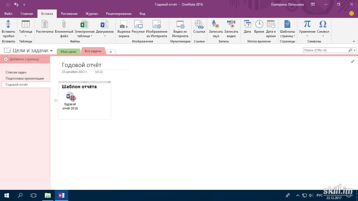Click the Ссылка hyperlink icon
This screenshot has height=201, width=358.
point(199,24)
